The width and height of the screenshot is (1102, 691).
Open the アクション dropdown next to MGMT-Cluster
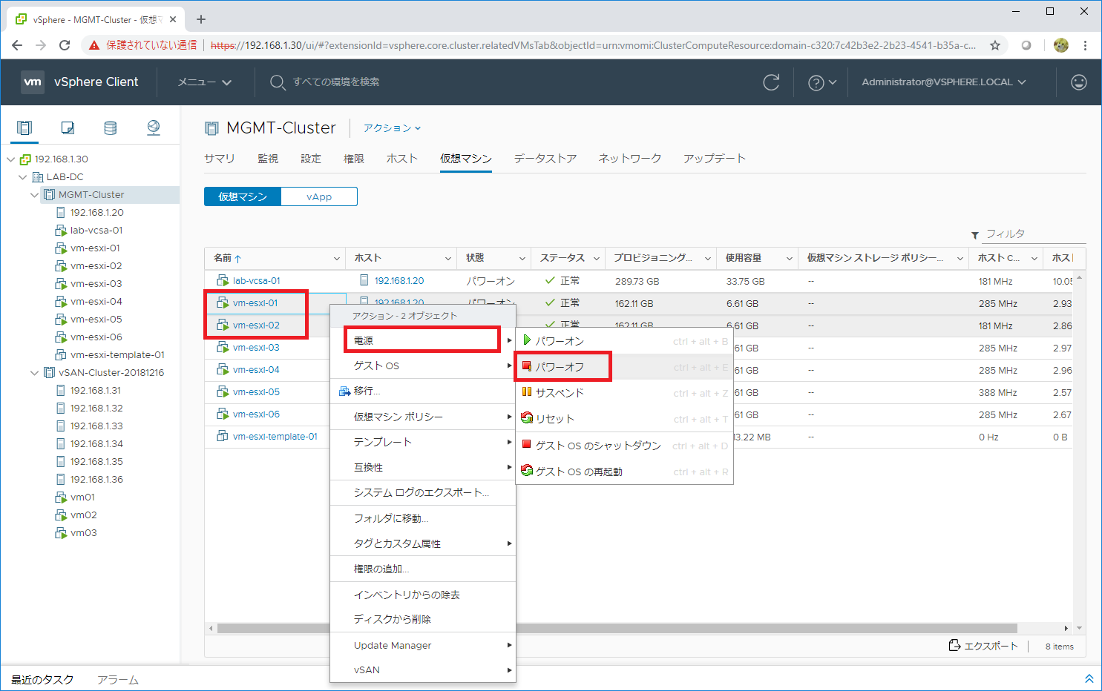coord(392,128)
